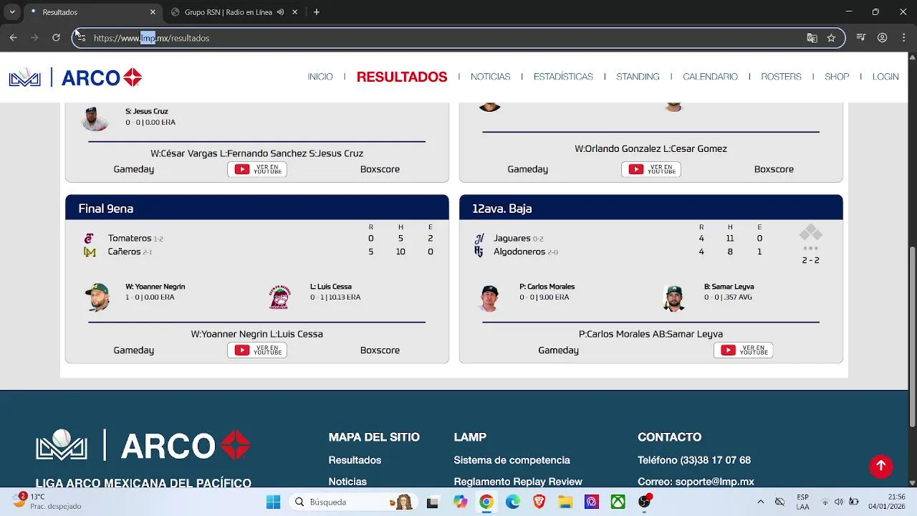Watch Jaguares vs Algodoneros on YouTube
The width and height of the screenshot is (917, 516).
pyautogui.click(x=743, y=350)
